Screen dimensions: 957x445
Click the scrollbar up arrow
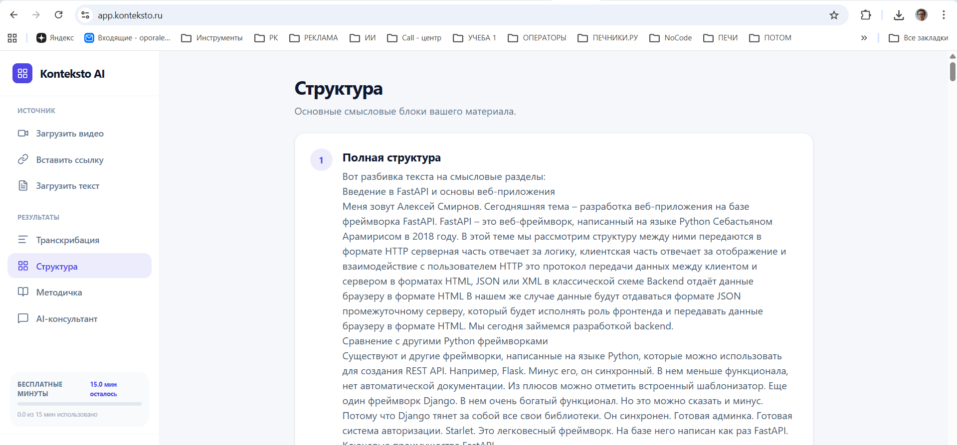click(x=953, y=56)
